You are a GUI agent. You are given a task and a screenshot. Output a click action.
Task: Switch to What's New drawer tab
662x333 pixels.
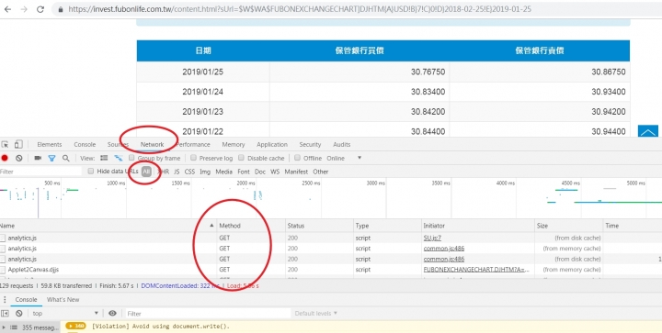coord(63,299)
